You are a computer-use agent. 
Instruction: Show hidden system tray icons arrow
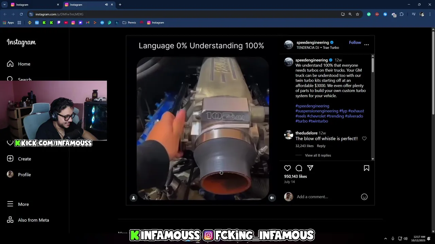coord(385,239)
